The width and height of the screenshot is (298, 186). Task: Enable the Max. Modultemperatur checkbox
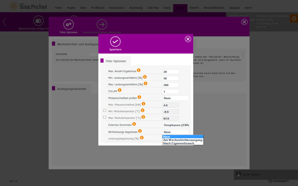105,117
